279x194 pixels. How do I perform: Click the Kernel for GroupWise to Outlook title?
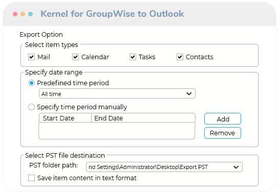coord(112,14)
